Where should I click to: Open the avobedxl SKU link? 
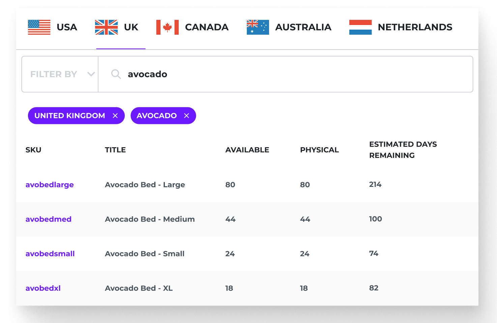pos(43,288)
